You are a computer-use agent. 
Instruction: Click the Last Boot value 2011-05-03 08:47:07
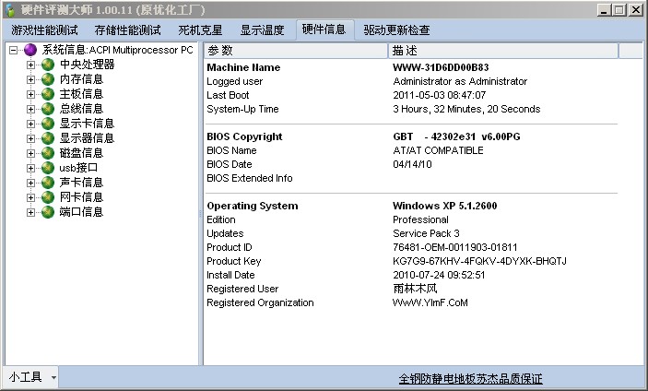(440, 95)
